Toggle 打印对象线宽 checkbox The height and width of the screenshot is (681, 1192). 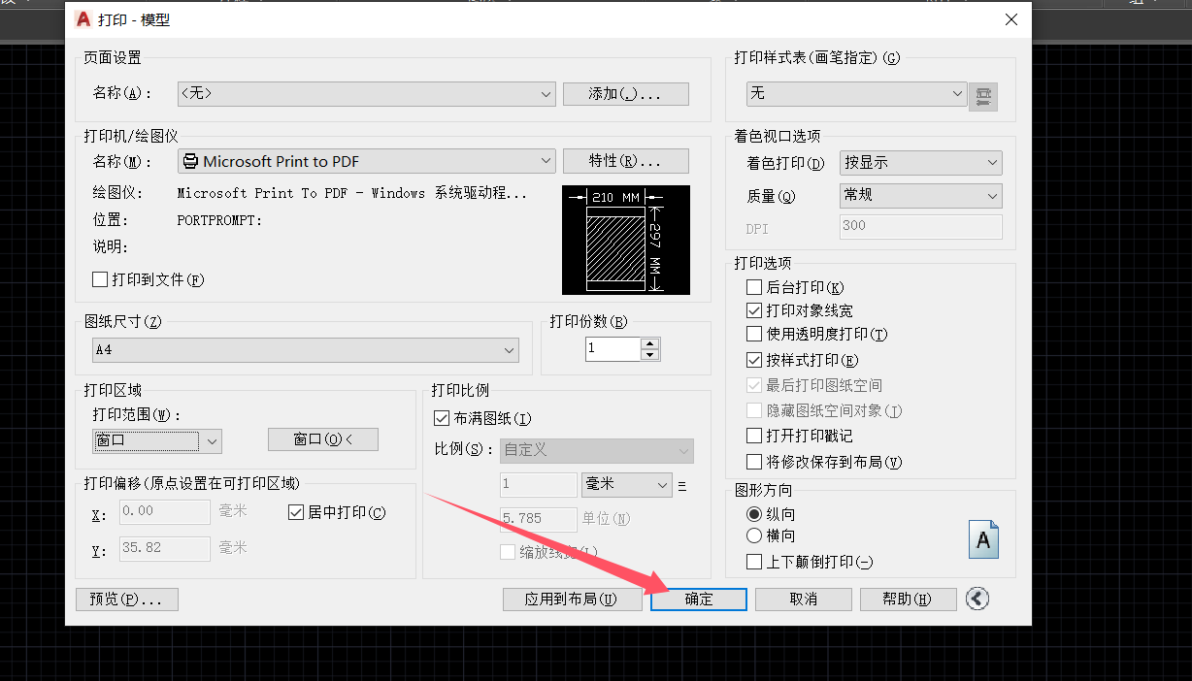(754, 310)
